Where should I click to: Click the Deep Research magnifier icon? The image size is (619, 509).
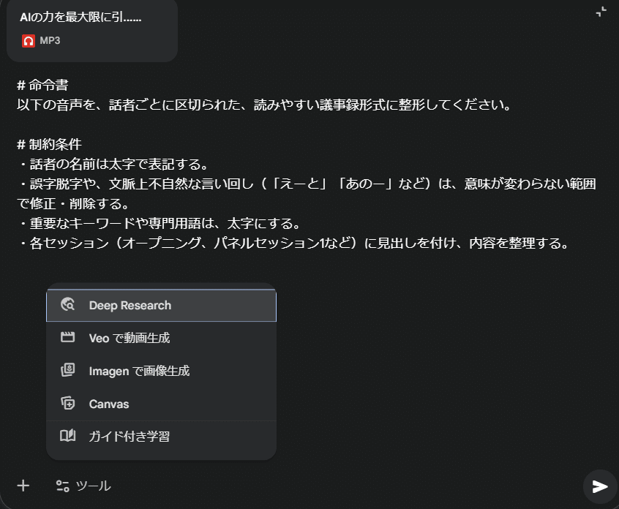(70, 305)
